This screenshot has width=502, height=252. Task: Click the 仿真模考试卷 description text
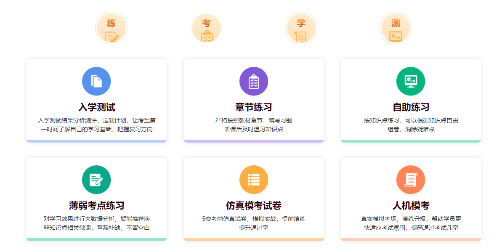point(253,223)
